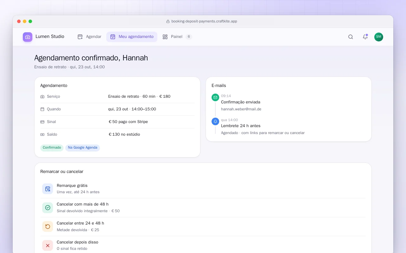
Task: Click the E-mails card heading
Action: (x=219, y=86)
